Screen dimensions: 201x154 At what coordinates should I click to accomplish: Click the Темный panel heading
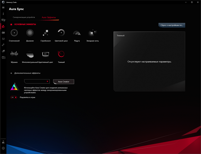pyautogui.click(x=121, y=35)
